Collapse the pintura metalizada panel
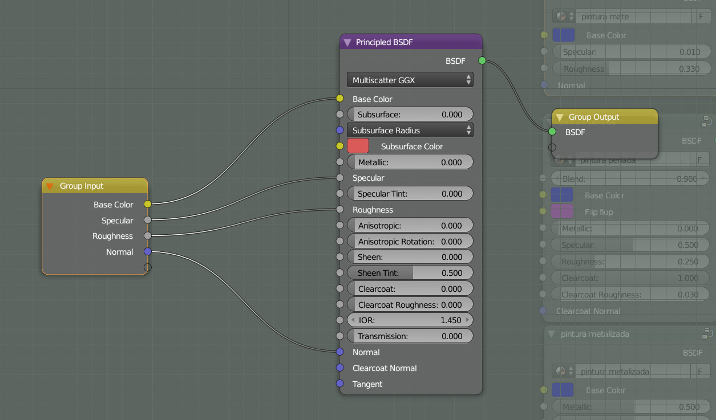The height and width of the screenshot is (420, 716). coord(551,334)
